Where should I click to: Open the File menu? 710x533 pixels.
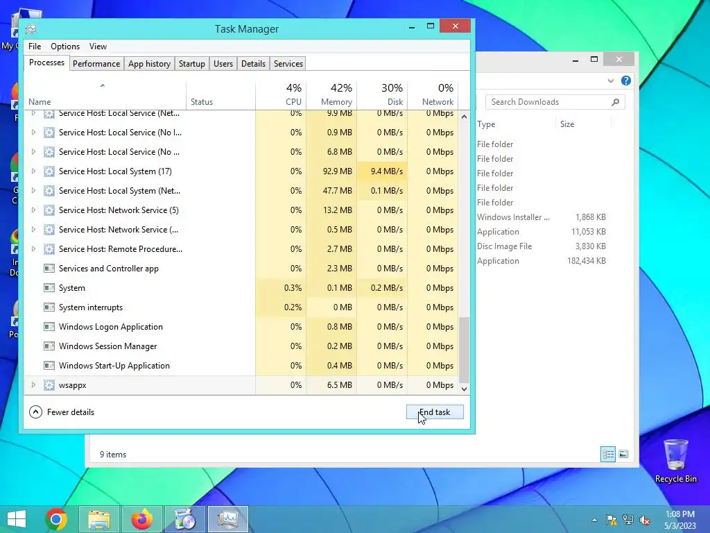coord(35,46)
